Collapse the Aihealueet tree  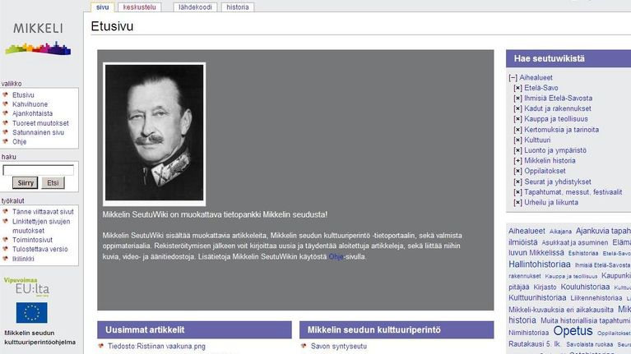click(x=513, y=78)
